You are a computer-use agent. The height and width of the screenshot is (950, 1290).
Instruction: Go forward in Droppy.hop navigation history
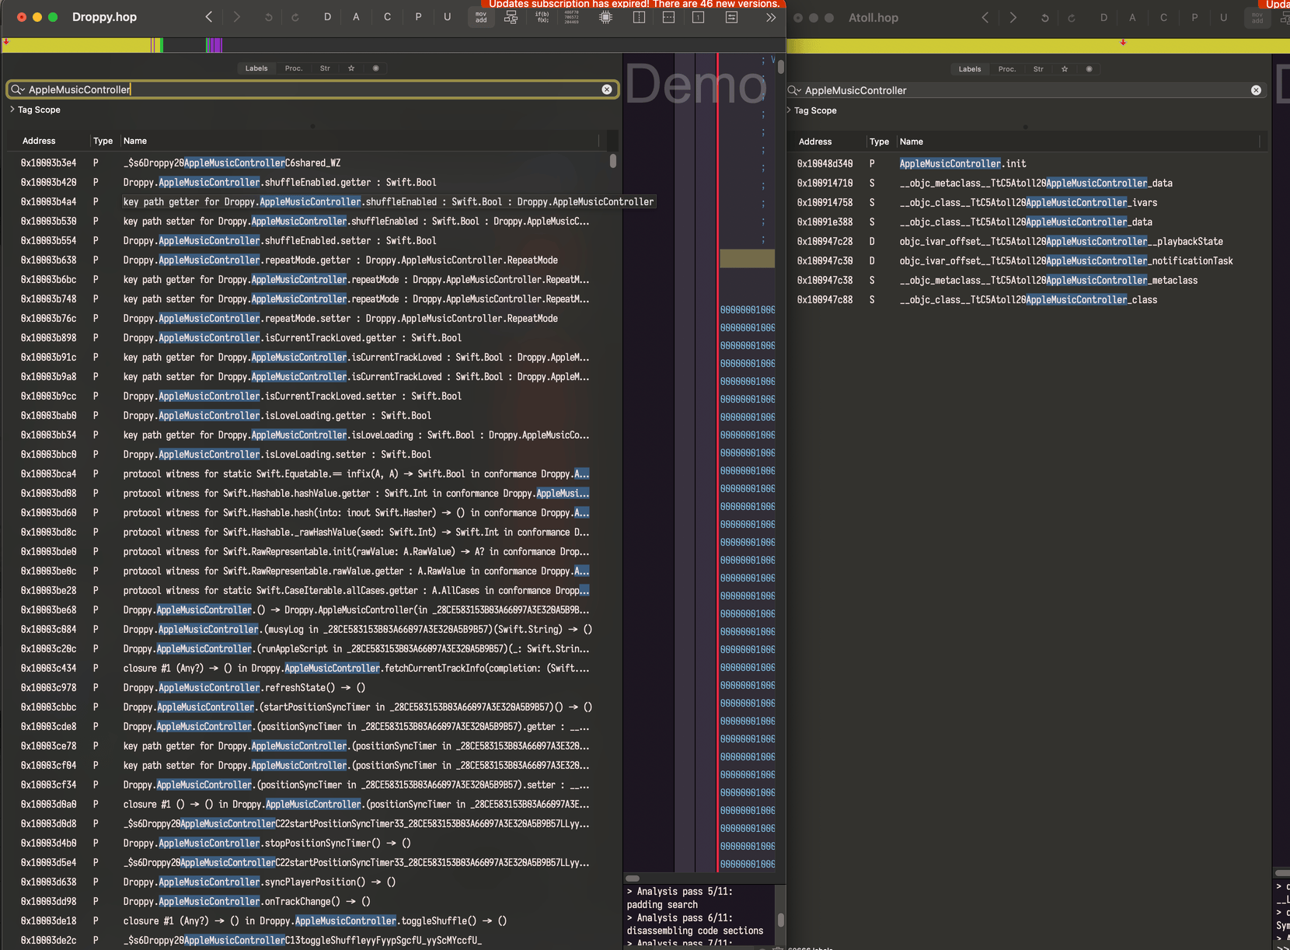coord(237,17)
